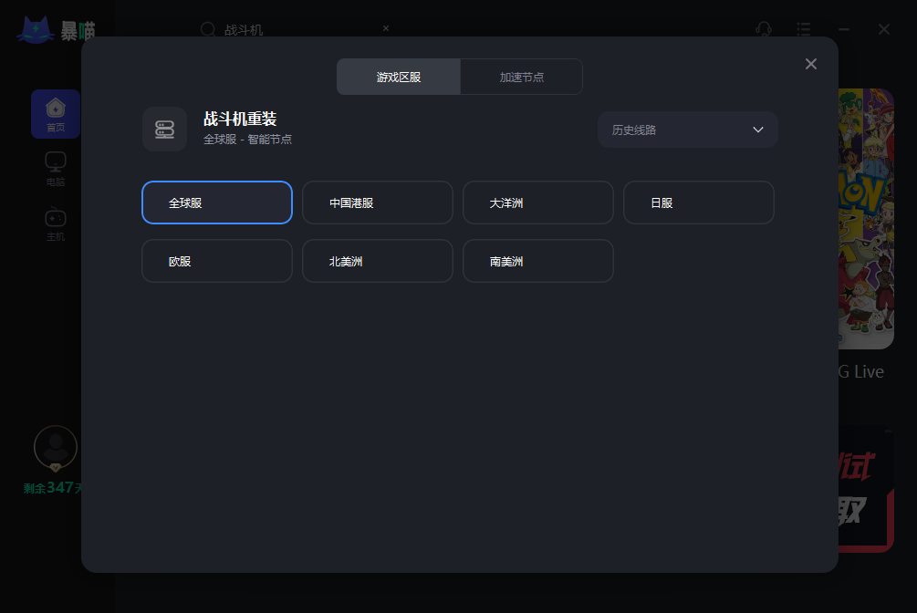This screenshot has width=917, height=613.
Task: Open the 主机 console sidebar icon
Action: pyautogui.click(x=56, y=224)
